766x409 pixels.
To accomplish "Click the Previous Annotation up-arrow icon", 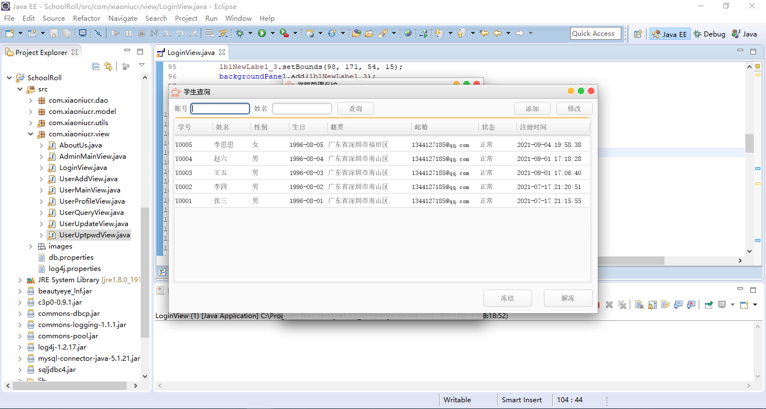I will pyautogui.click(x=461, y=34).
